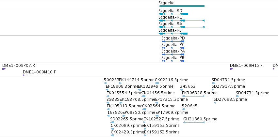Viewport: 278px width, 137px height.
Task: Select the DME1-009P07.R arrow marker
Action: [4, 69]
